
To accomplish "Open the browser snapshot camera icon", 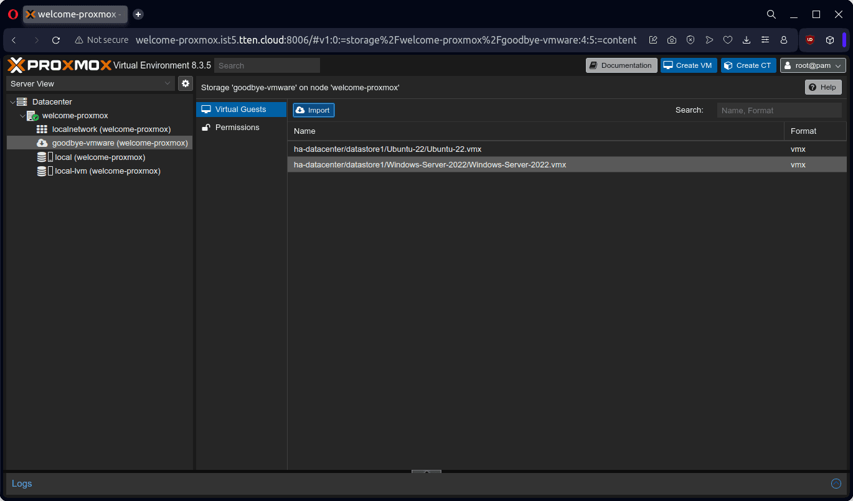I will pos(672,40).
